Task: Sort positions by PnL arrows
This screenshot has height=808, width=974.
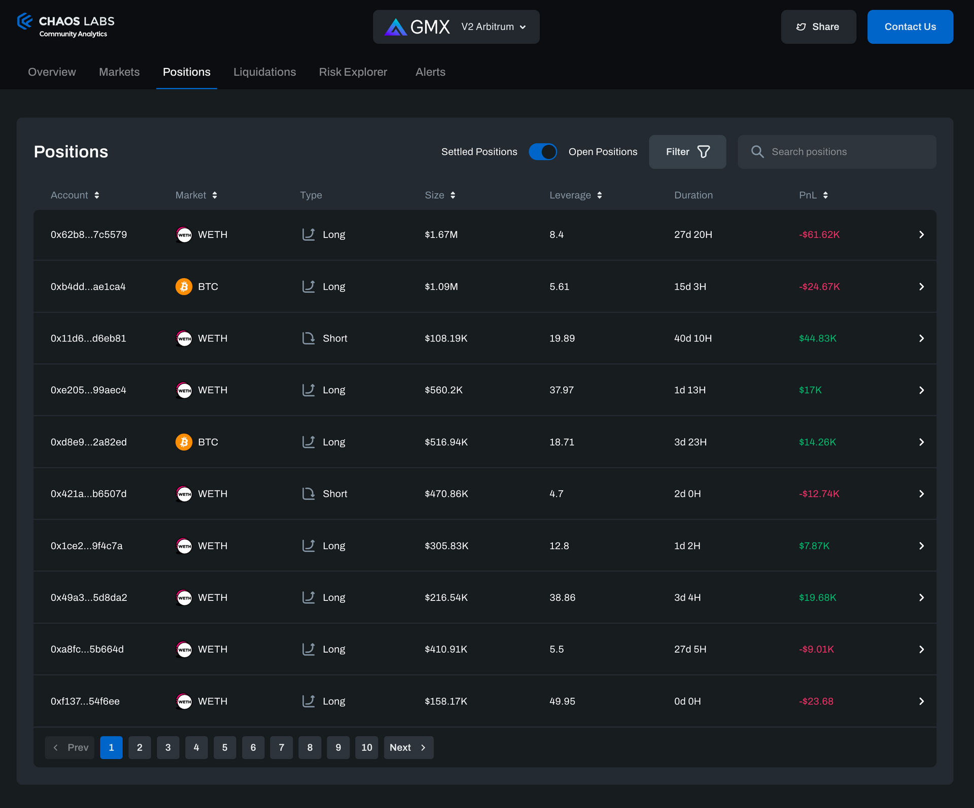Action: [x=825, y=195]
